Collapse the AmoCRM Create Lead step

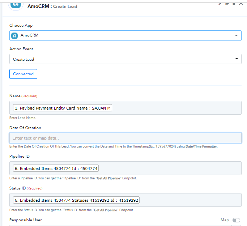(x=241, y=4)
